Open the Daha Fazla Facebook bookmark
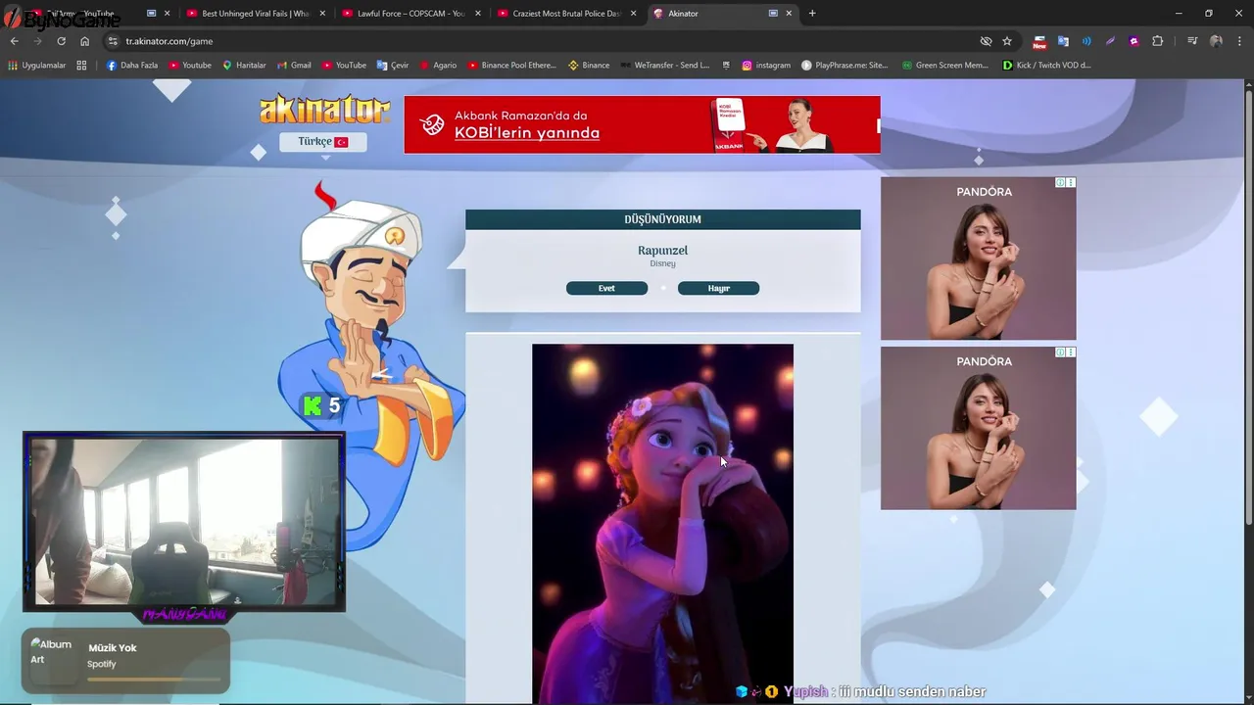Screen dimensions: 1254x705 132,66
